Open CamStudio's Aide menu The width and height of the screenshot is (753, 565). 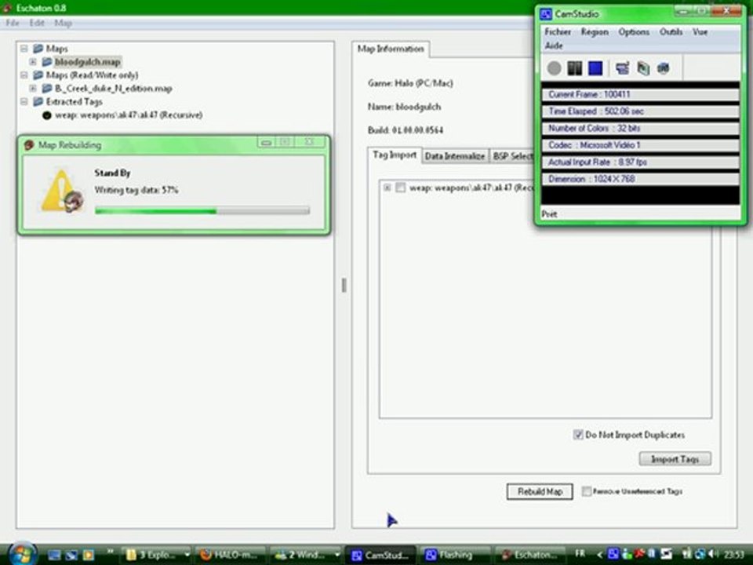coord(554,46)
